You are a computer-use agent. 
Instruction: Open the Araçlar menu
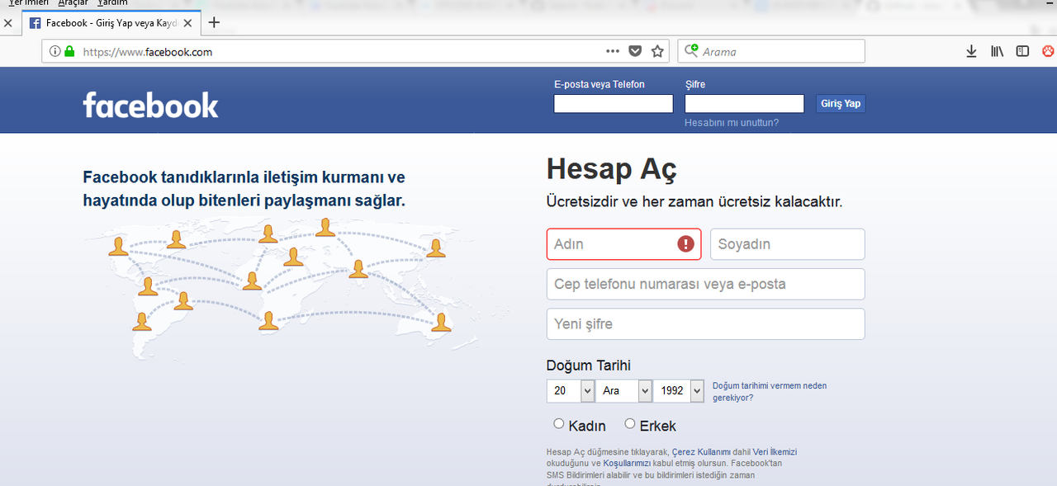point(73,3)
